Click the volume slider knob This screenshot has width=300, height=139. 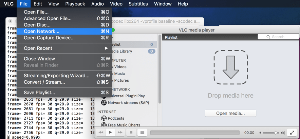(x=276, y=133)
